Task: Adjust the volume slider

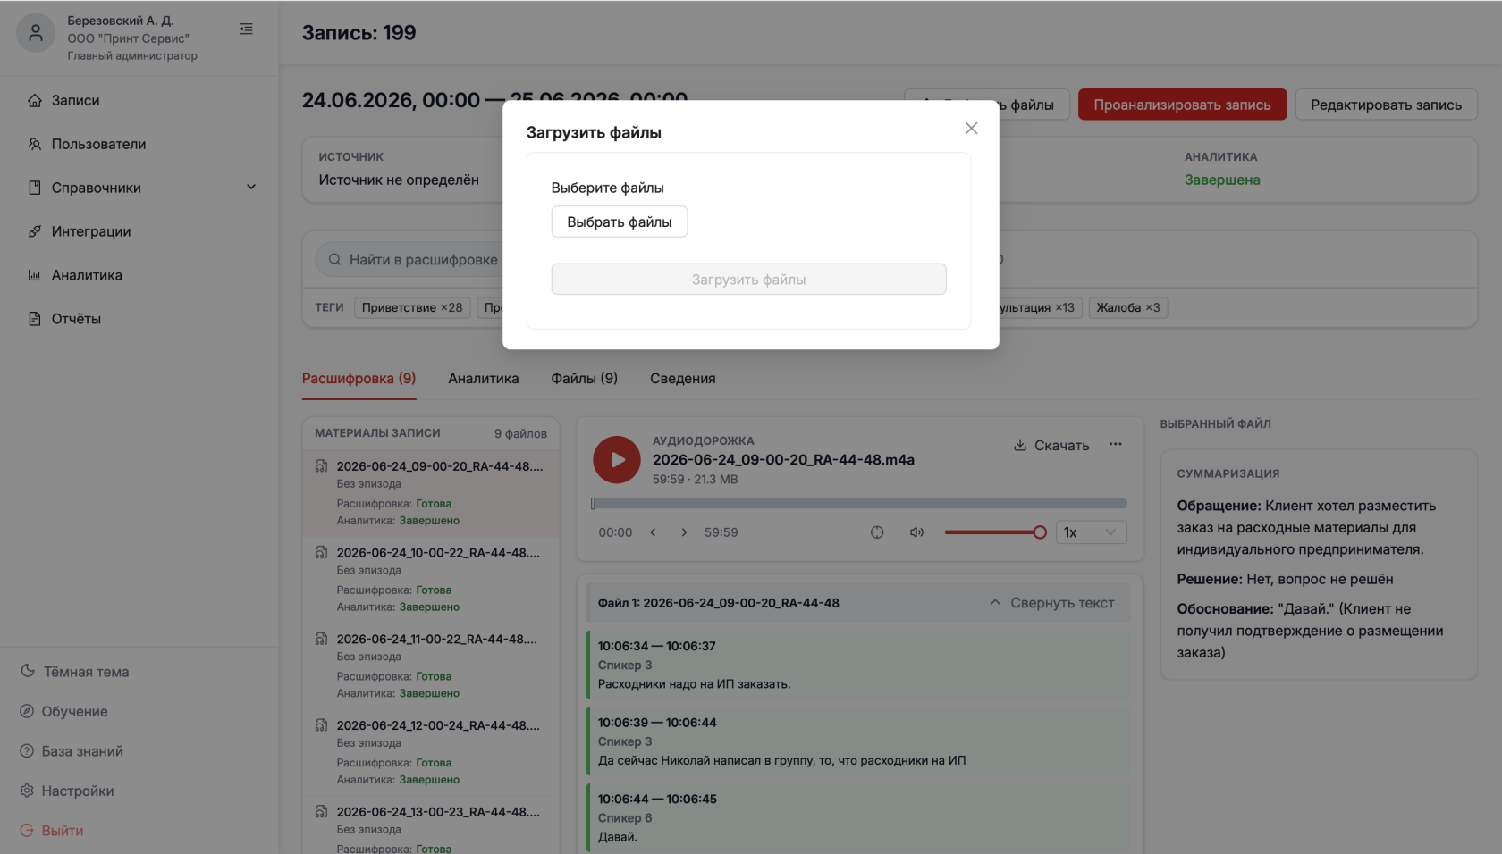Action: (995, 532)
